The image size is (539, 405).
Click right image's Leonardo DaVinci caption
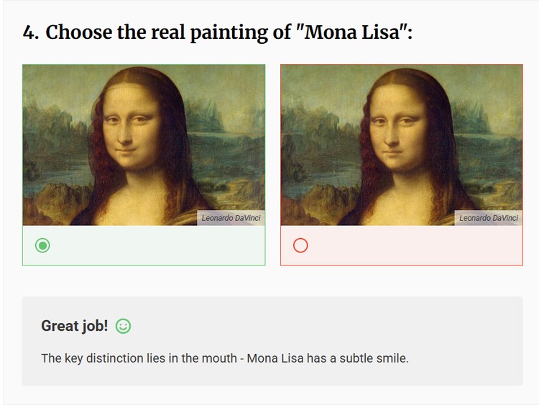click(489, 218)
